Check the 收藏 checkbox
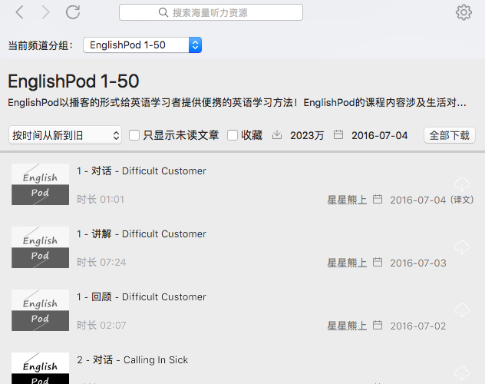Screen dimensions: 485x384 233,135
